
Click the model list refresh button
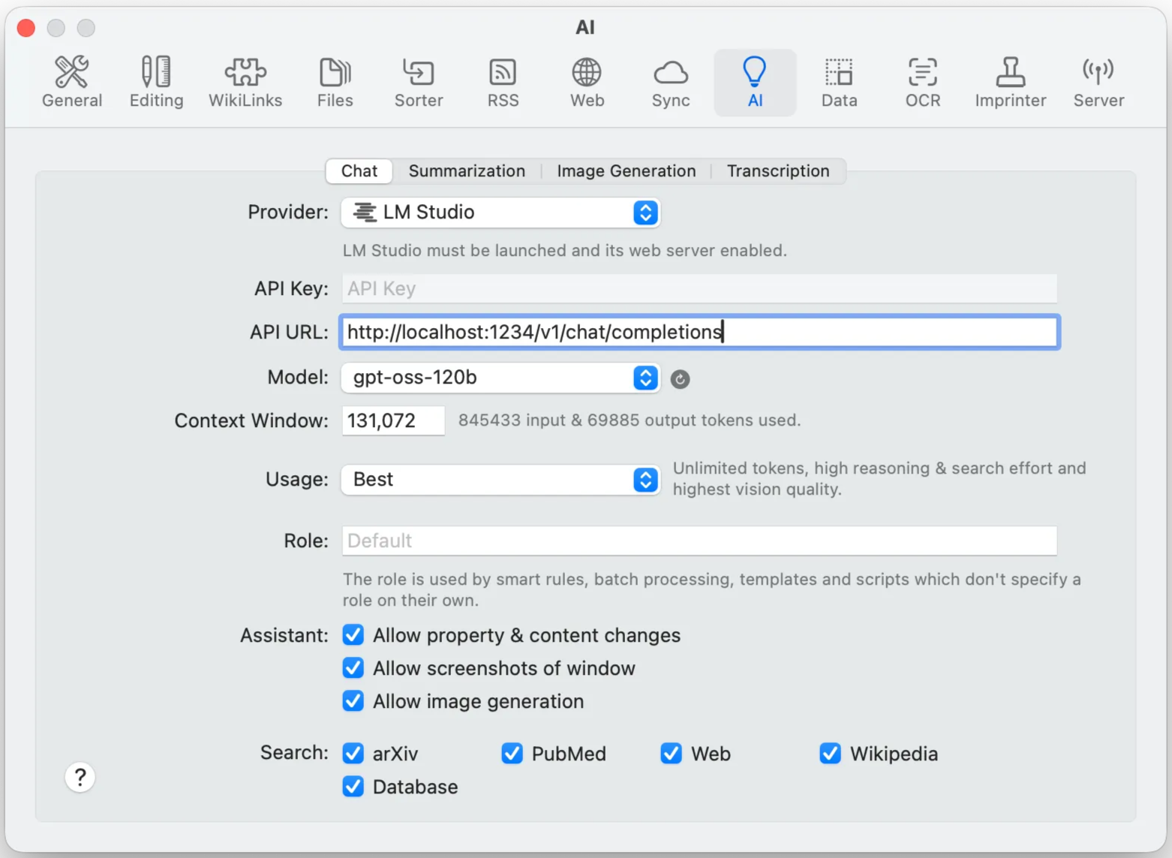pyautogui.click(x=680, y=379)
